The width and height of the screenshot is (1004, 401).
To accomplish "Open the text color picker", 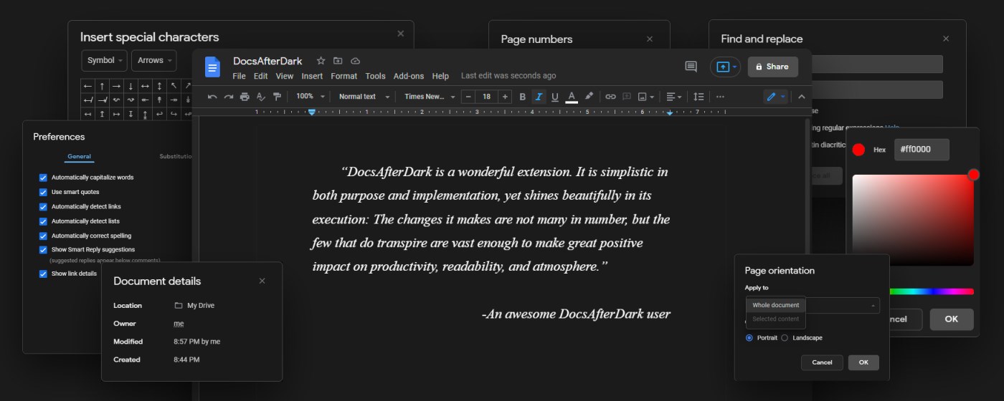I will (x=572, y=97).
